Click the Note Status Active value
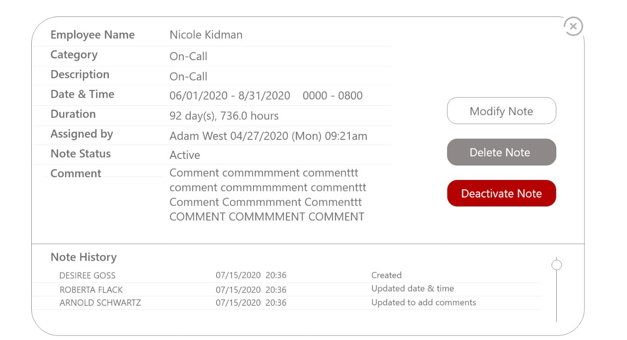Screen dimensions: 627x340 [x=185, y=155]
